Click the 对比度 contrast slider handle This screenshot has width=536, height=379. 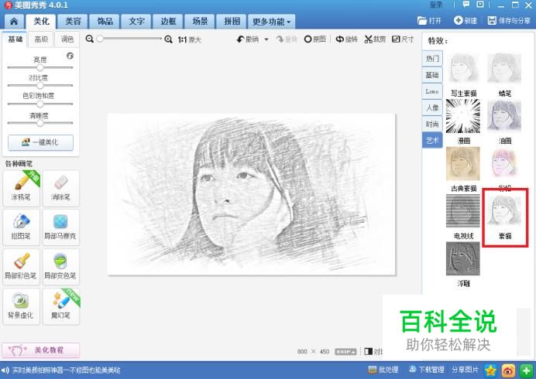(40, 85)
